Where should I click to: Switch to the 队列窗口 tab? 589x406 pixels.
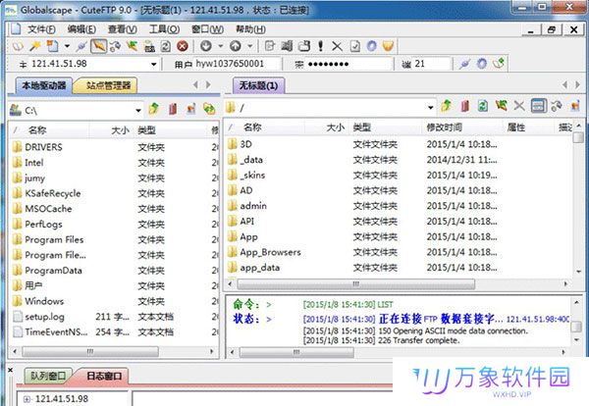coord(48,376)
